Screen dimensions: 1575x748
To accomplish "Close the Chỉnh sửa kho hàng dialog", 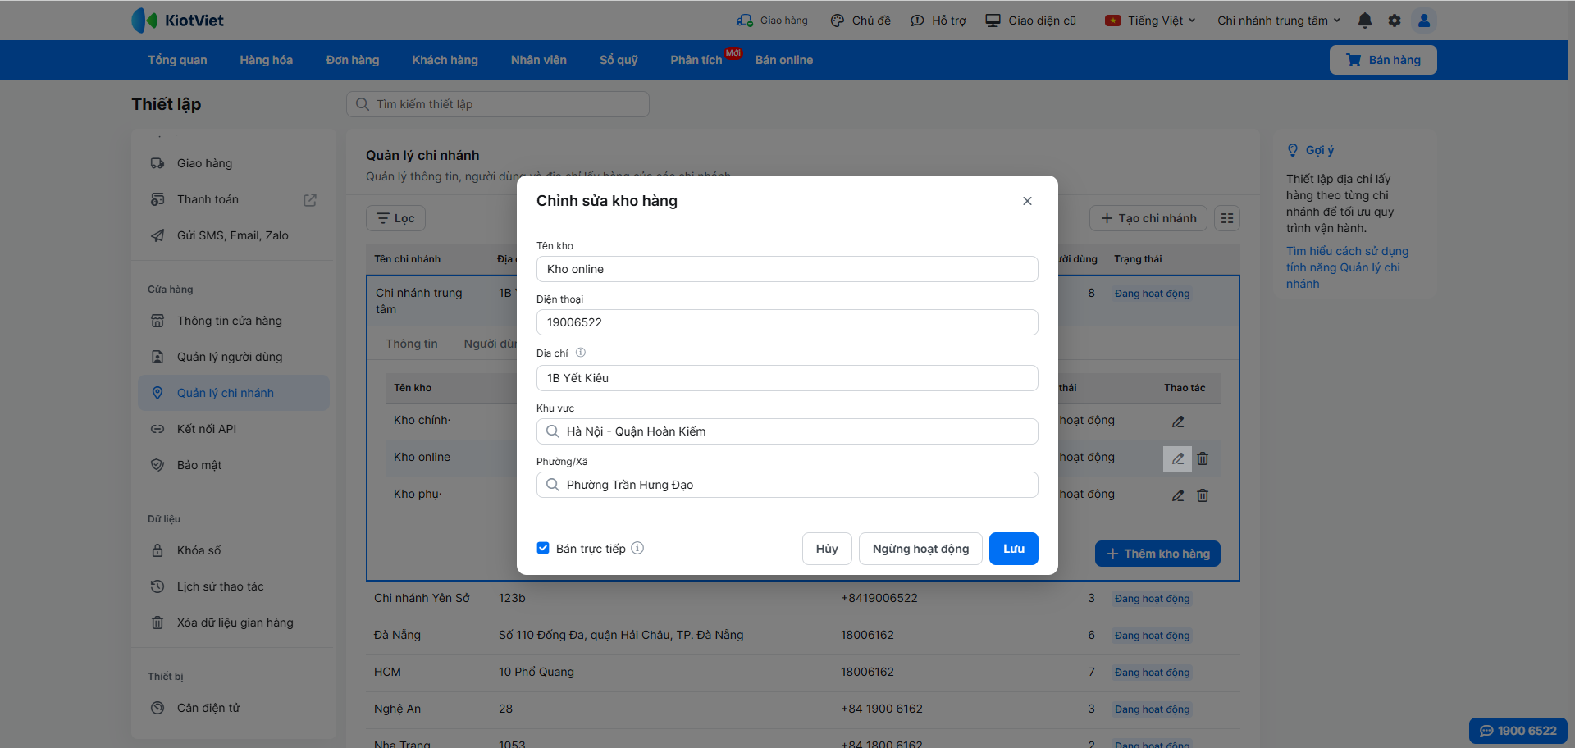I will click(1027, 201).
